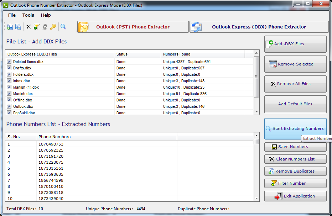Screen dimensions: 332x216
Task: Select phone number 1871191720
Action: tap(51, 156)
